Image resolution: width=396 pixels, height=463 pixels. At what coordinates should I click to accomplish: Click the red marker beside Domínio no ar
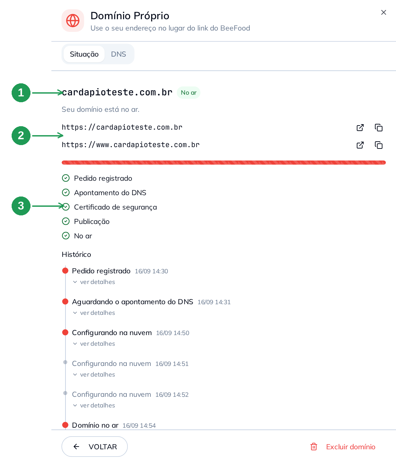(x=65, y=425)
